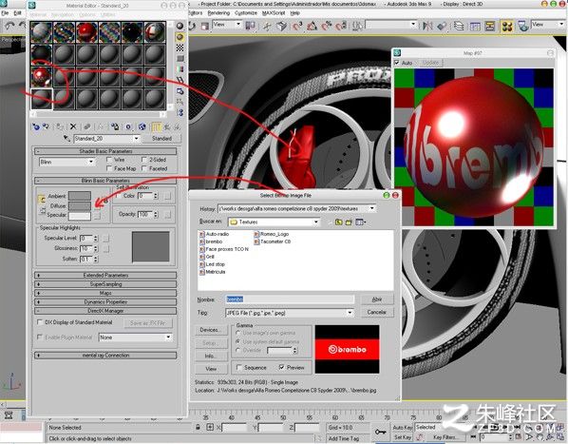
Task: Click Nombre filename input field
Action: point(290,299)
